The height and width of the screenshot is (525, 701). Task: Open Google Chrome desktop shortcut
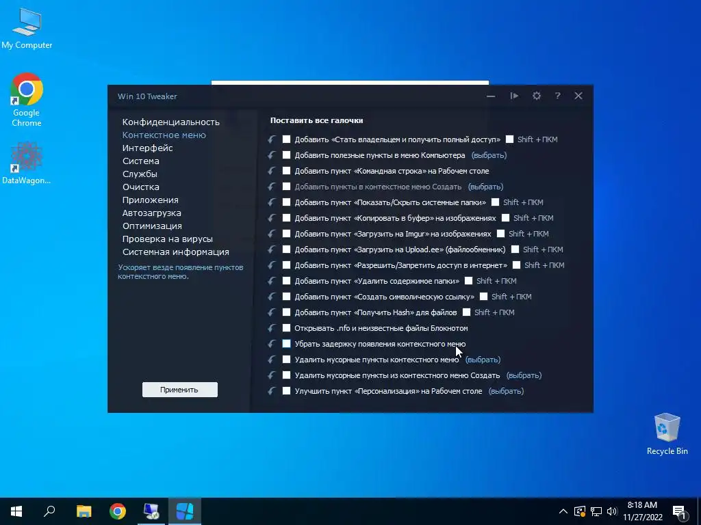(x=27, y=100)
